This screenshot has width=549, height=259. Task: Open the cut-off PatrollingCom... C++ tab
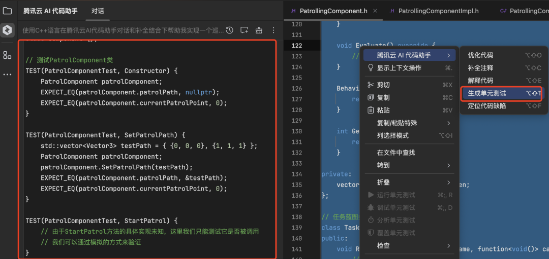(x=524, y=11)
